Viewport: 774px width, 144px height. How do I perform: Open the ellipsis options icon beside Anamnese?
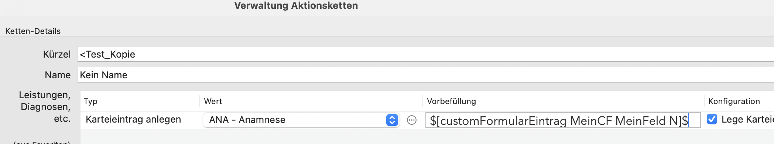pyautogui.click(x=411, y=120)
